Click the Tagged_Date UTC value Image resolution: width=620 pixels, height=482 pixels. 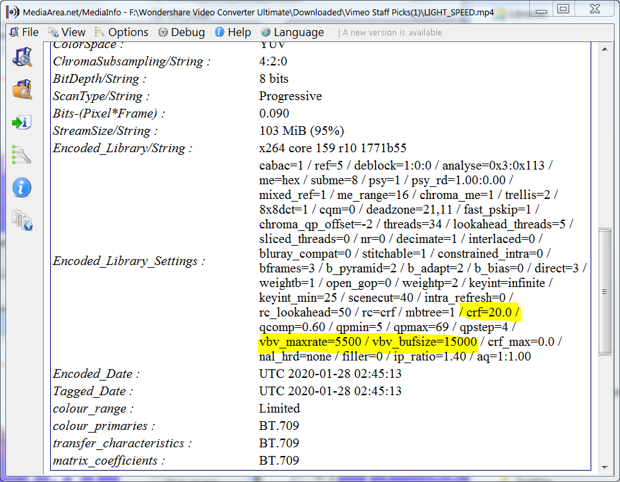point(330,391)
